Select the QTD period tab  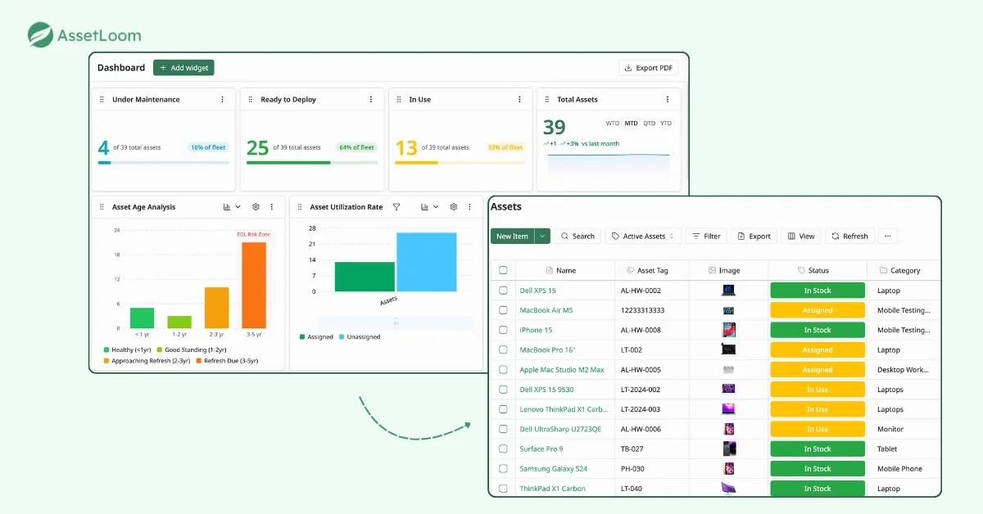(x=649, y=124)
